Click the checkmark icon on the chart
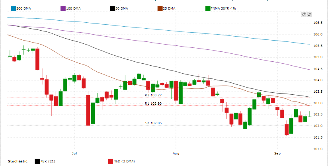 [310, 14]
